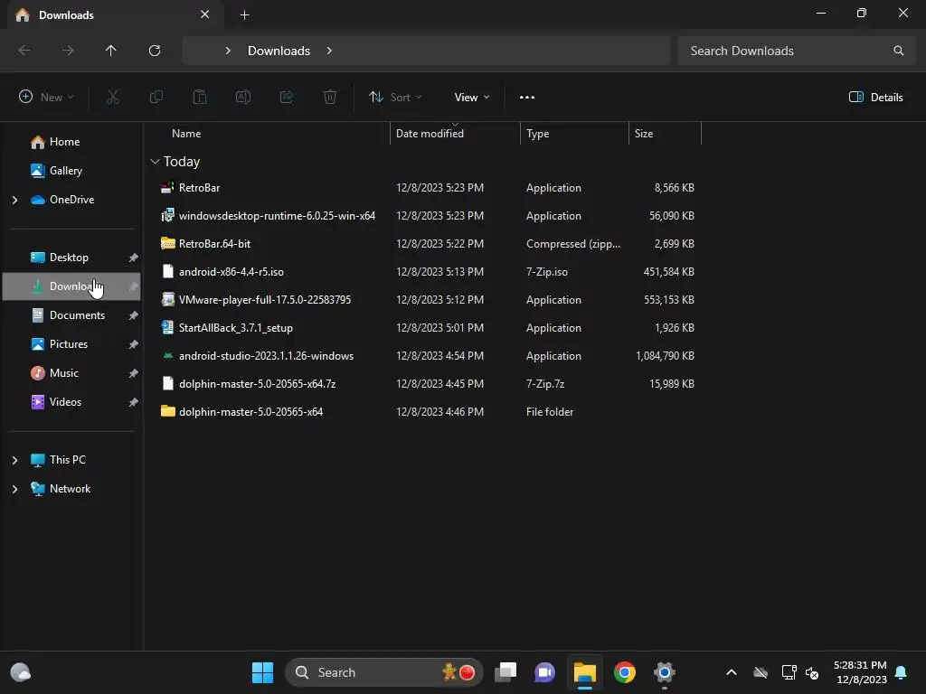Close the Downloads tab
The height and width of the screenshot is (694, 926).
click(204, 14)
